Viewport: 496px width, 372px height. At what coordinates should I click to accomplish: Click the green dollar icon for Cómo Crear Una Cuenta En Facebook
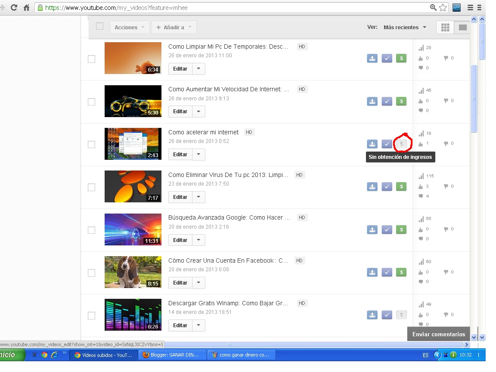pyautogui.click(x=401, y=272)
